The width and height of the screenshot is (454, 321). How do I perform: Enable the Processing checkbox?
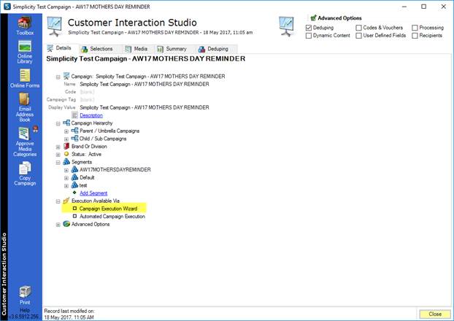(x=415, y=28)
